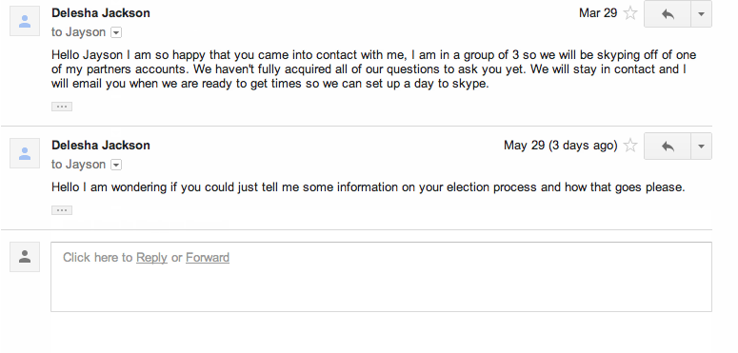This screenshot has width=738, height=353.
Task: Click your profile avatar beside reply box
Action: 25,257
